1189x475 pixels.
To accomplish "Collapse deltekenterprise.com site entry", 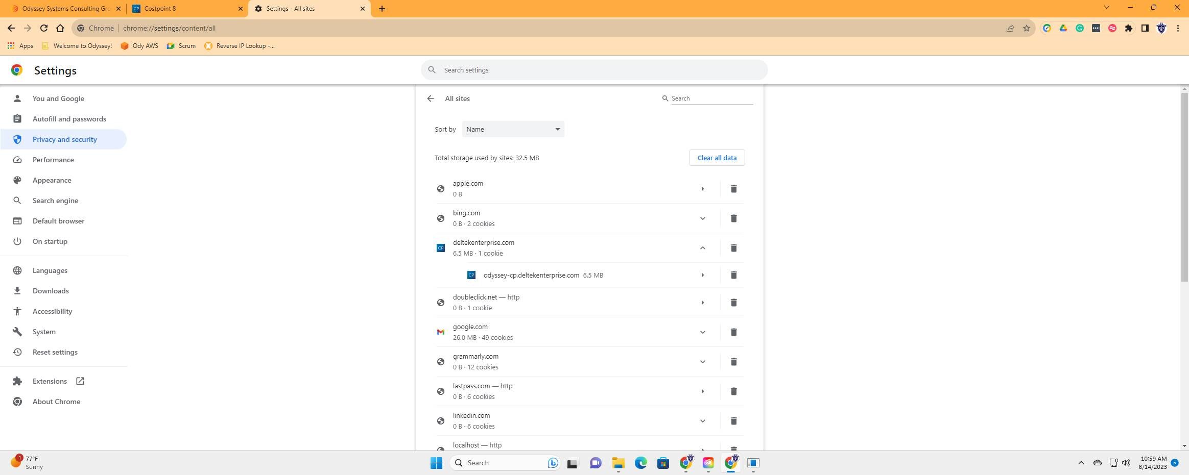I will tap(702, 248).
